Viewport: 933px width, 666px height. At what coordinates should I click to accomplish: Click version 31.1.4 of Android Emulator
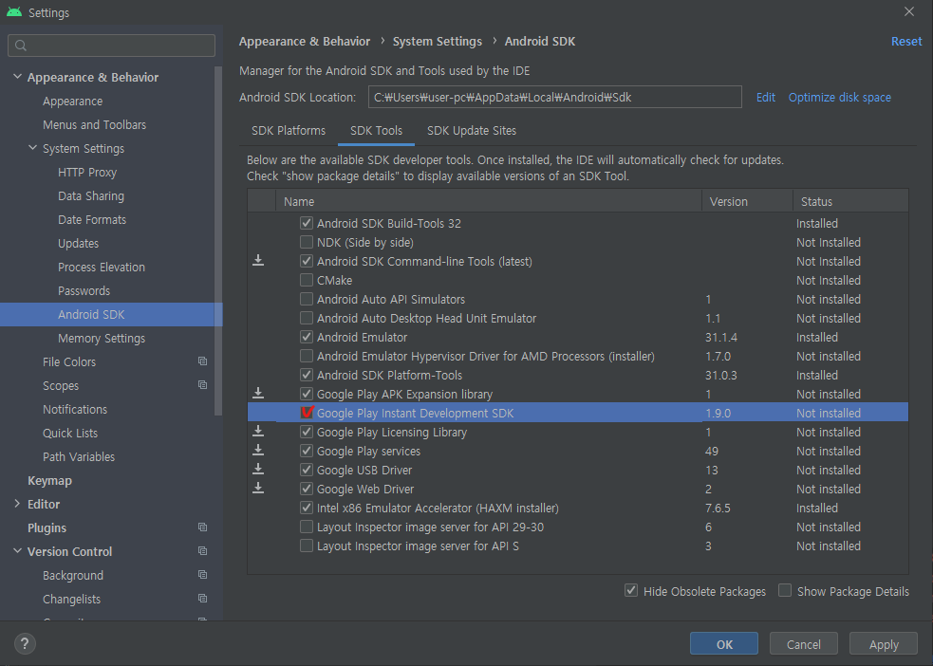click(x=721, y=337)
